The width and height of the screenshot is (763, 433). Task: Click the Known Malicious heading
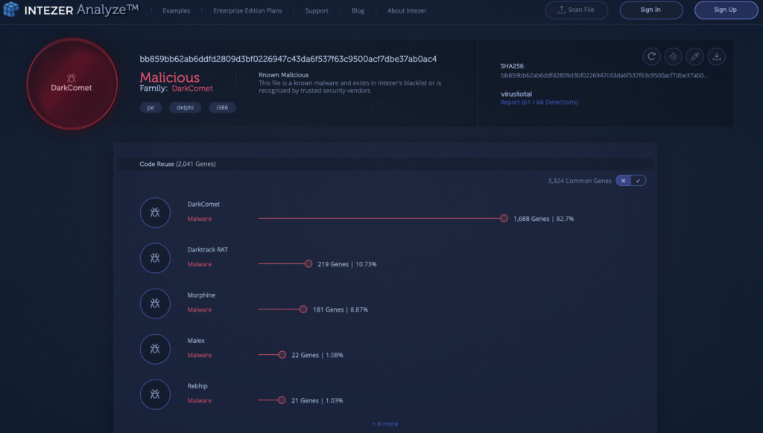(x=284, y=75)
